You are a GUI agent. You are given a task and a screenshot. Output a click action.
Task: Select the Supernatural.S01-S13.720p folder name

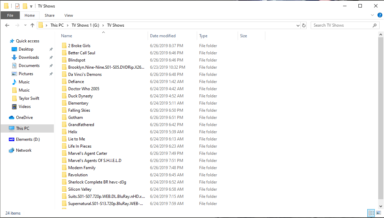[x=106, y=204]
